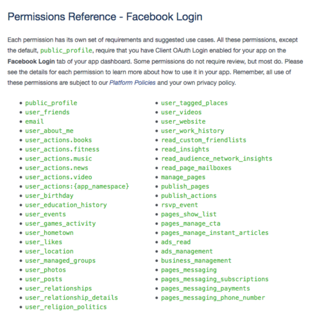Open user_tagged_places permission

[194, 103]
